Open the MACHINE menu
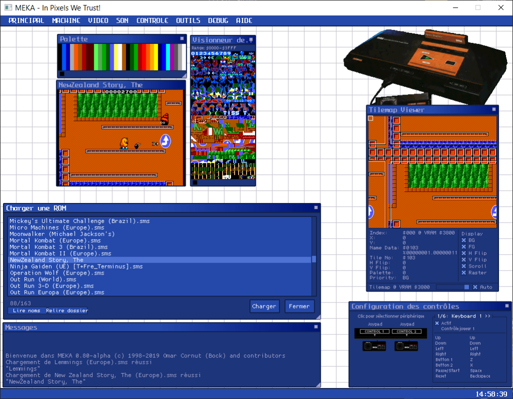The height and width of the screenshot is (399, 513). tap(66, 20)
